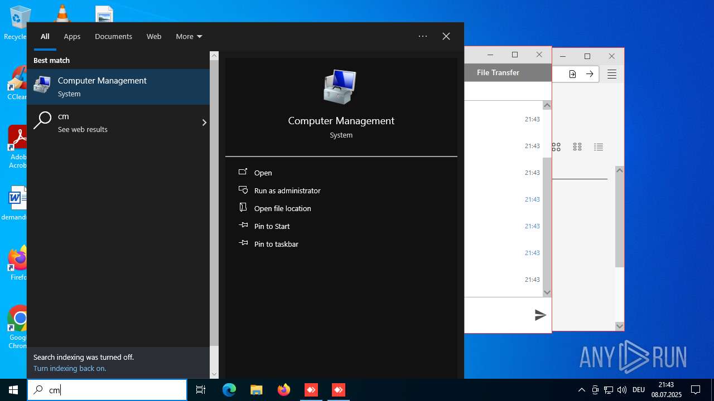Switch to the second AnyDesk taskbar window

[x=338, y=390]
